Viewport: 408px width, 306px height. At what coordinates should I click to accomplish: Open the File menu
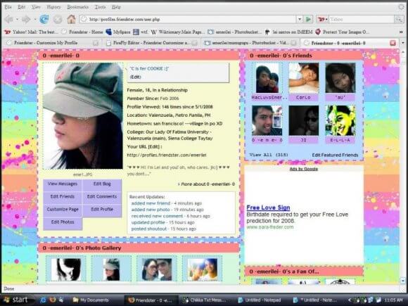pyautogui.click(x=8, y=7)
